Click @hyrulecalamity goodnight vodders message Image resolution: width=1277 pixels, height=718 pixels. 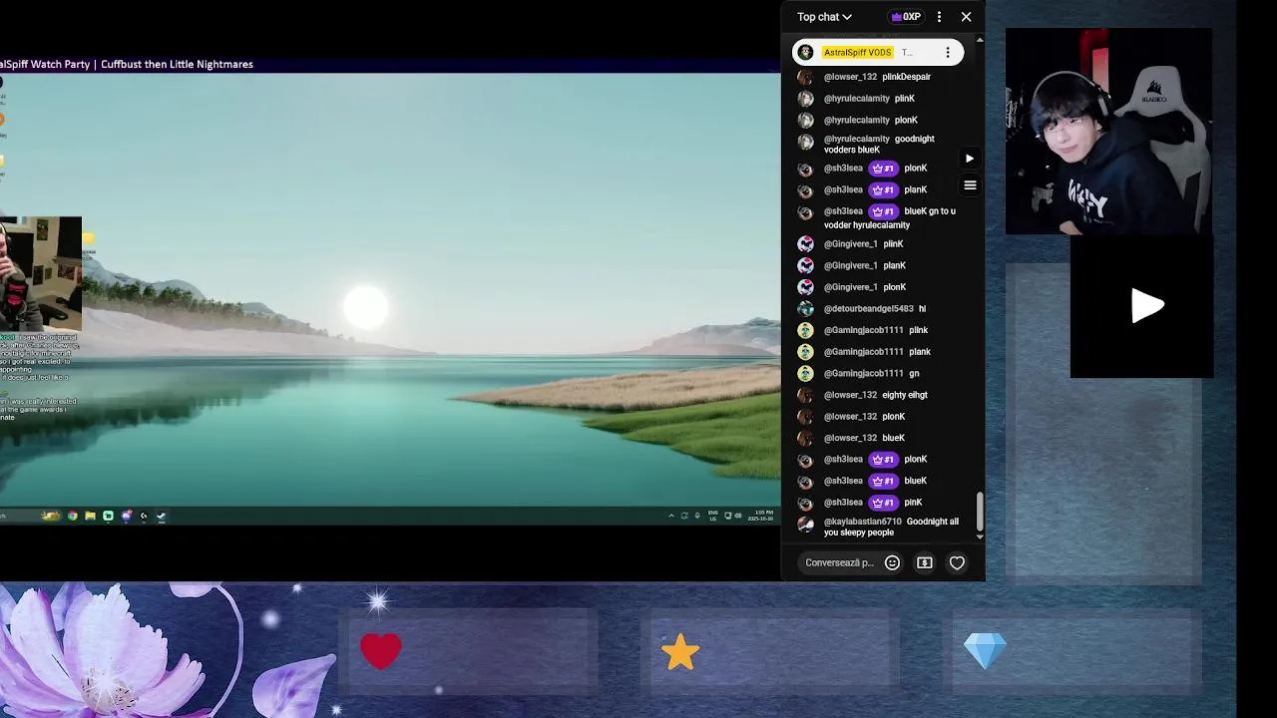click(878, 145)
